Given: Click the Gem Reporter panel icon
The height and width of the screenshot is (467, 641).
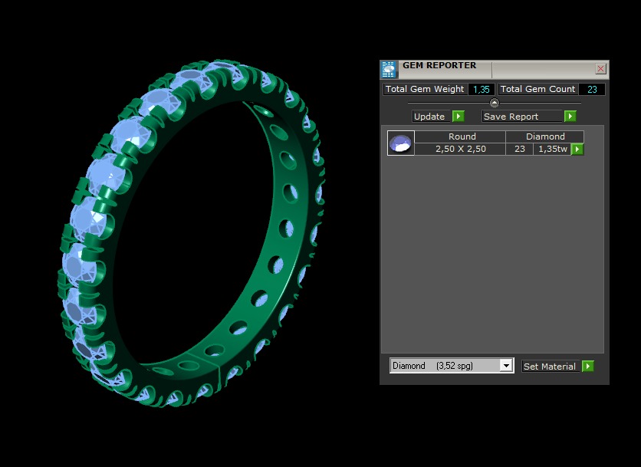Looking at the screenshot, I should [x=389, y=70].
